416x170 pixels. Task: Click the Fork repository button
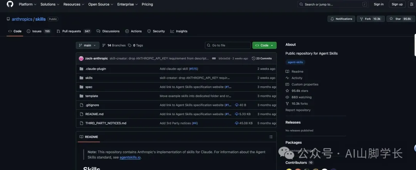click(x=370, y=19)
